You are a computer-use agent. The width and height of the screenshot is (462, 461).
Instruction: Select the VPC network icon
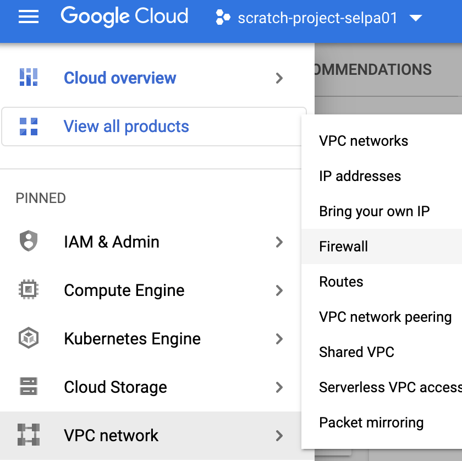click(x=28, y=435)
